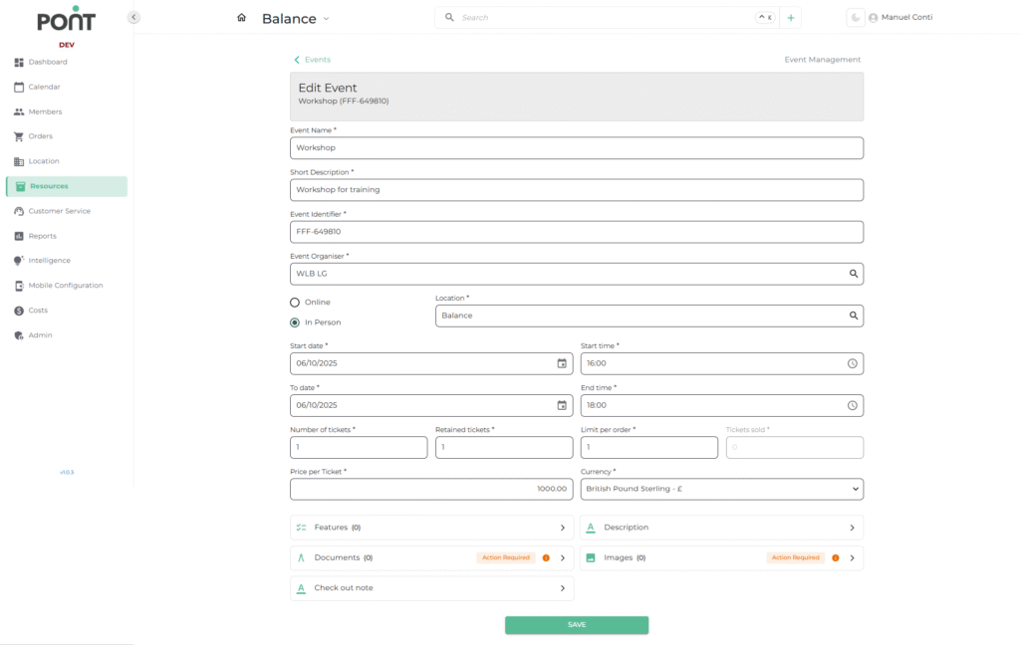This screenshot has width=1020, height=645.
Task: Expand the Features section
Action: (431, 528)
